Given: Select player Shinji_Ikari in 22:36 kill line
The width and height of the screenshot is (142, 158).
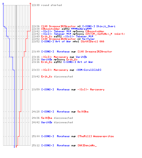Looking at the screenshot, I should [x=106, y=26].
